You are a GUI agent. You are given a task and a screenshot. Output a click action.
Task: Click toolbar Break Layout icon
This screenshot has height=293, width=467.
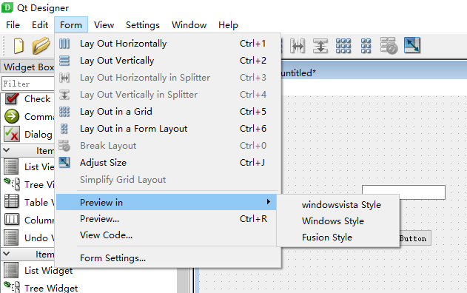389,46
